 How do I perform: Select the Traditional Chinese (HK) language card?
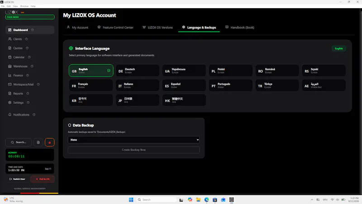pos(184,100)
